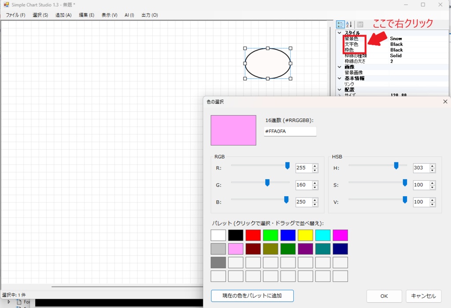The width and height of the screenshot is (451, 308).
Task: Expand the サイズ property row
Action: [x=340, y=95]
